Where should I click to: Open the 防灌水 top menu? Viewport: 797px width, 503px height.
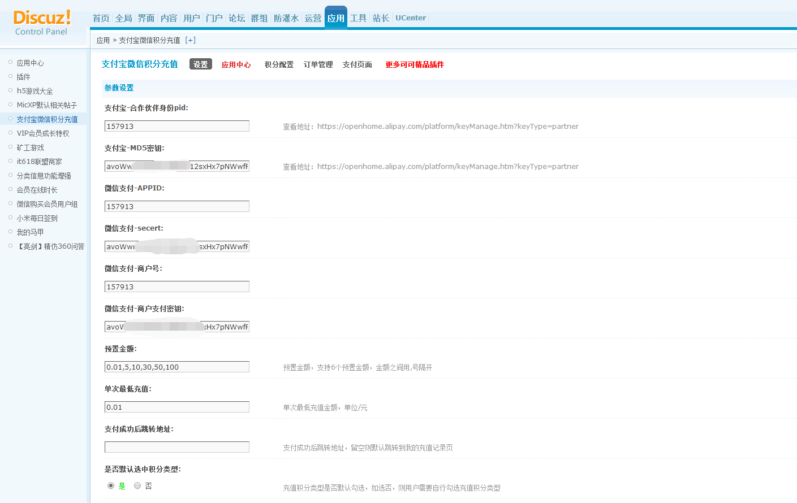(286, 18)
